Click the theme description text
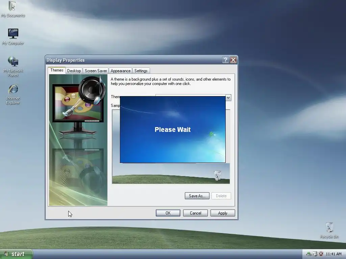The image size is (346, 259). point(171,82)
